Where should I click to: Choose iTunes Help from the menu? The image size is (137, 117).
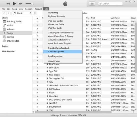62,13
